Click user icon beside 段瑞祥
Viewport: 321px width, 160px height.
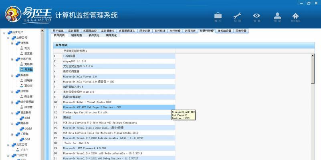(22, 80)
